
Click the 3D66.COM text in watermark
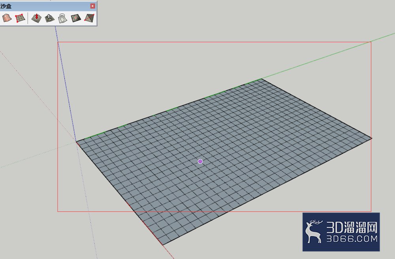pyautogui.click(x=352, y=239)
